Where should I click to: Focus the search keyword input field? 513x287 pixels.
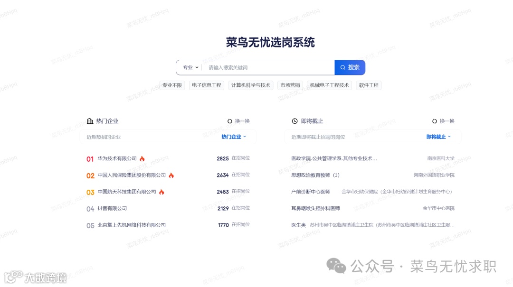coord(268,67)
